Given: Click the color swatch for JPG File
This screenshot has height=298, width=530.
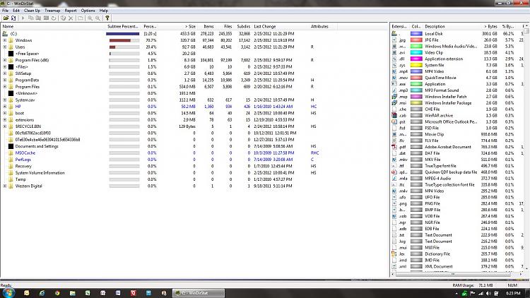Looking at the screenshot, I should pyautogui.click(x=416, y=40).
